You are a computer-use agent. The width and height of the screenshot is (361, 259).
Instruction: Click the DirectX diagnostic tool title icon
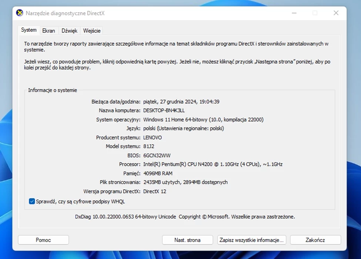pyautogui.click(x=20, y=13)
